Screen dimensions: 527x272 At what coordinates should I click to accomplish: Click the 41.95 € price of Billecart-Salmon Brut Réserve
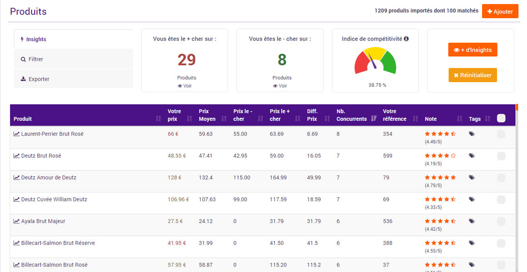[177, 243]
